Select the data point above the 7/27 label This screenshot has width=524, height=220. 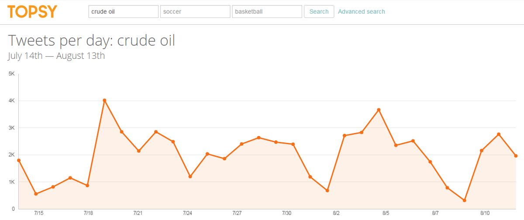[x=241, y=144]
